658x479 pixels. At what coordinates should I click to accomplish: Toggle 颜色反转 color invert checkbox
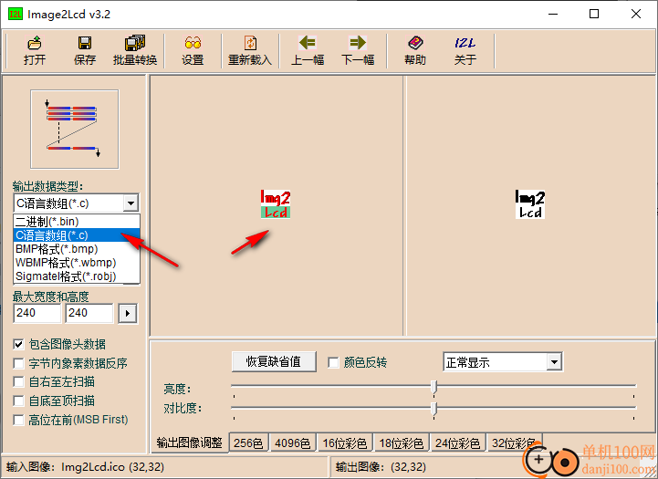(x=333, y=362)
